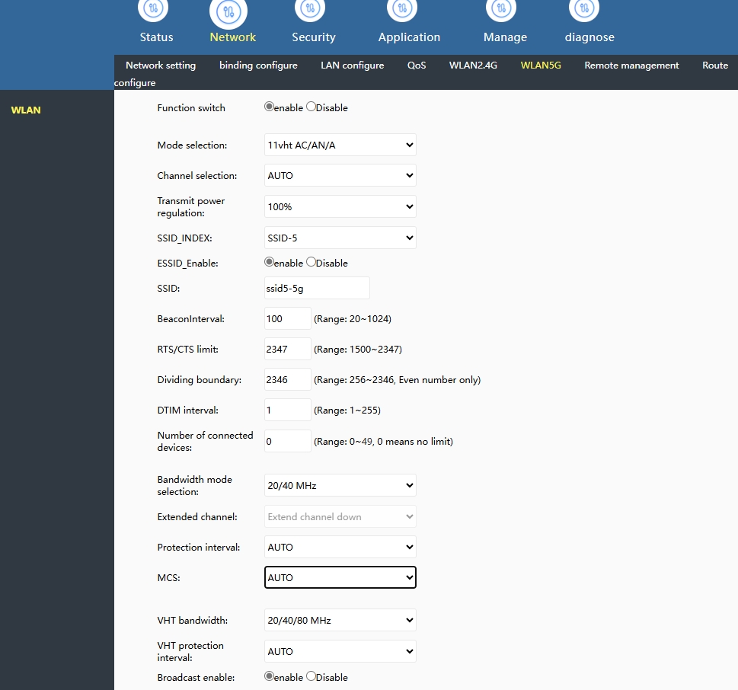Image resolution: width=738 pixels, height=690 pixels.
Task: Set Function switch to Disable
Action: pyautogui.click(x=311, y=107)
